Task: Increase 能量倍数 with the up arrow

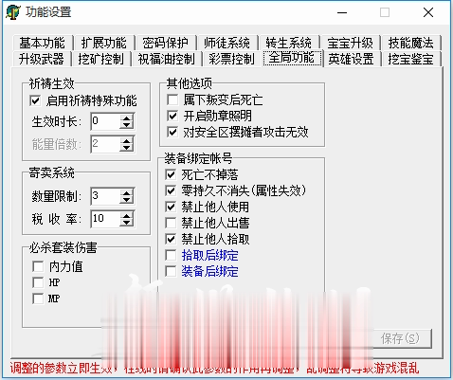Action: point(127,141)
